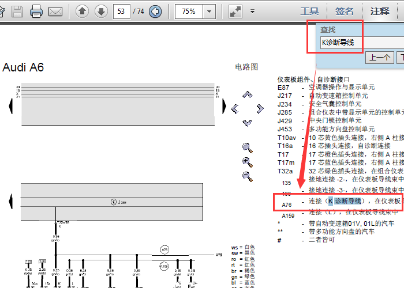Click the A159 legend label

click(x=288, y=216)
